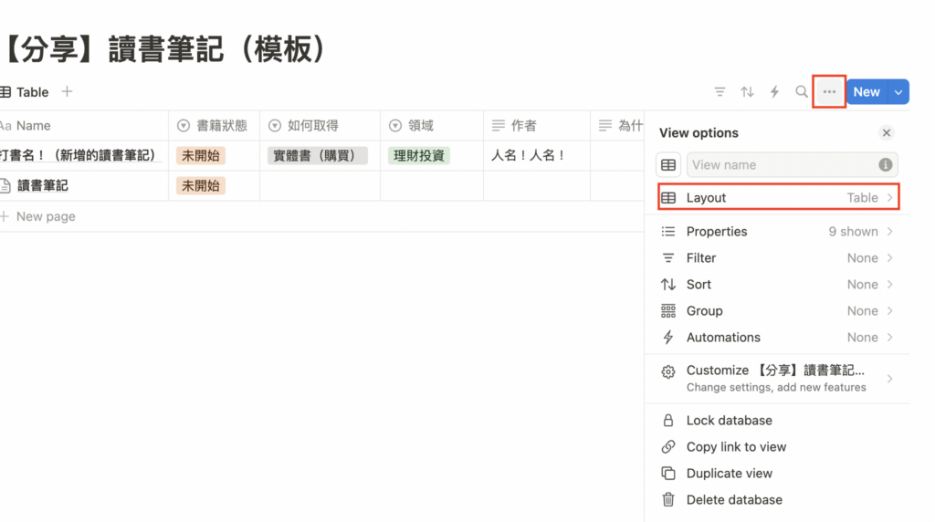This screenshot has height=522, width=935.
Task: Open the three-dot view options menu
Action: [x=829, y=92]
